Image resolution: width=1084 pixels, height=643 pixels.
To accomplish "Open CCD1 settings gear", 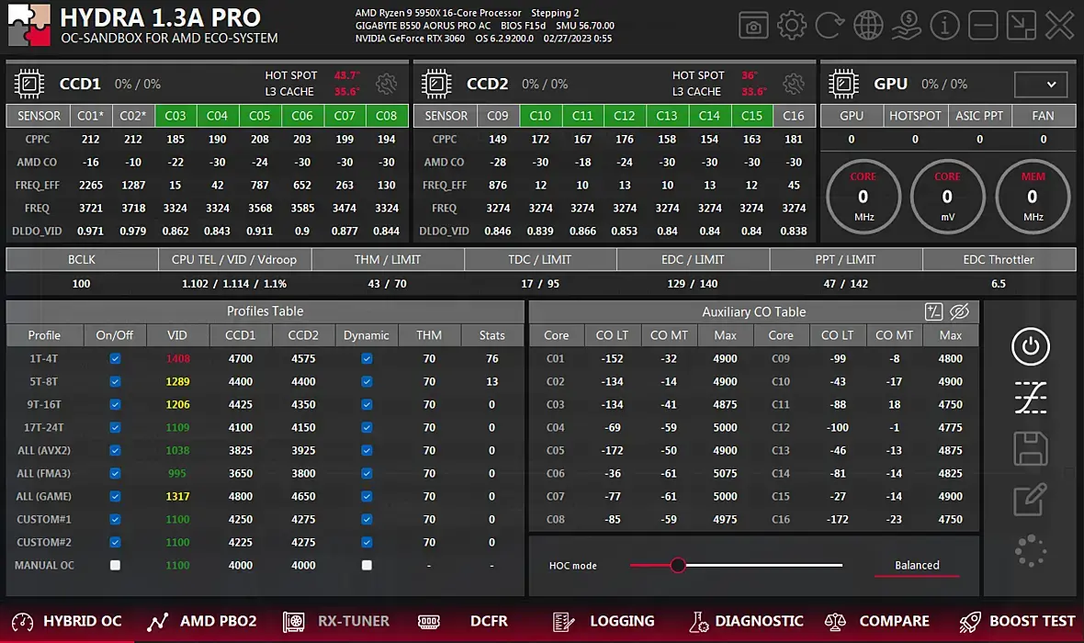I will [x=386, y=84].
